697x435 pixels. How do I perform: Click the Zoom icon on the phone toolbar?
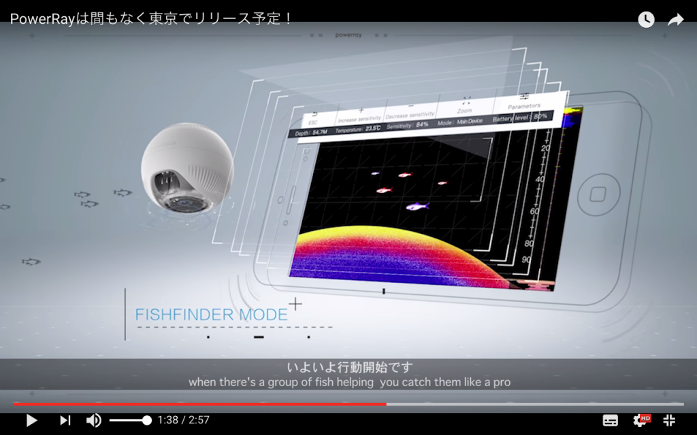coord(466,104)
